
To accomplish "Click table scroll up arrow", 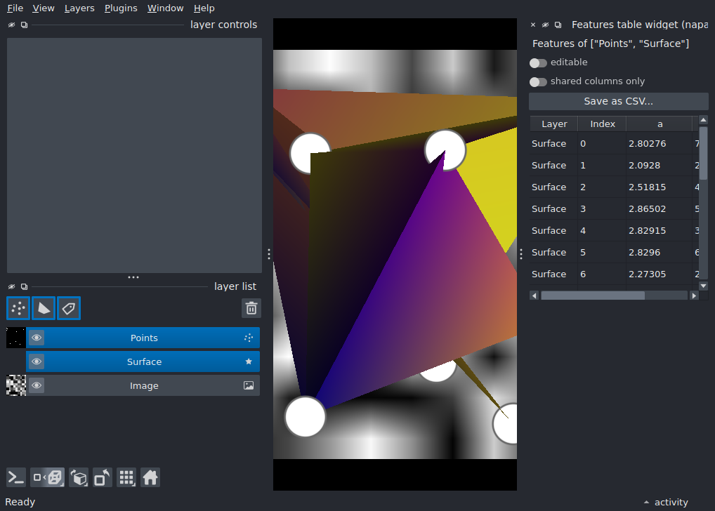I will (x=703, y=120).
